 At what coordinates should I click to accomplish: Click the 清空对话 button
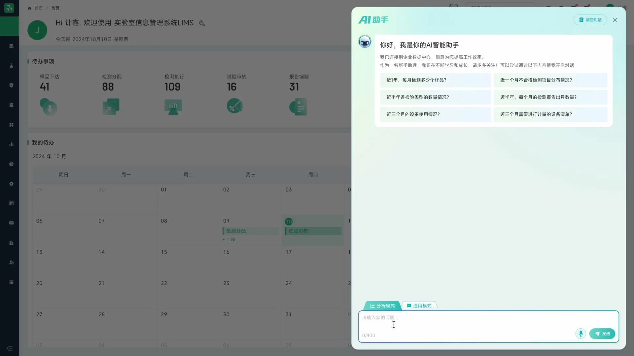590,20
